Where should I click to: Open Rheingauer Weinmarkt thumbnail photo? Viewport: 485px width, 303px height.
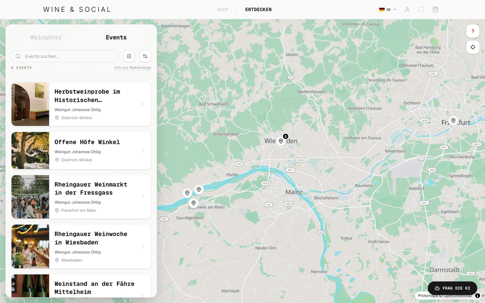30,197
